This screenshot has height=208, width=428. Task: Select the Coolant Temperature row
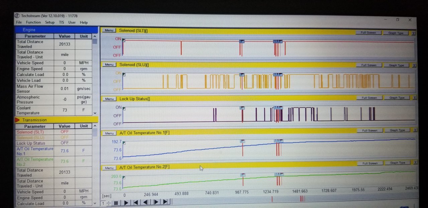click(x=53, y=110)
